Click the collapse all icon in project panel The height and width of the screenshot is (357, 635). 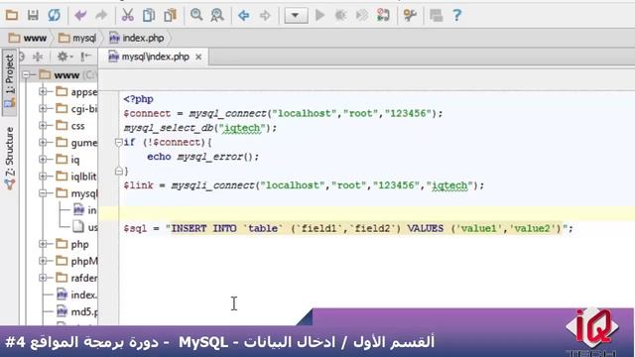point(38,57)
